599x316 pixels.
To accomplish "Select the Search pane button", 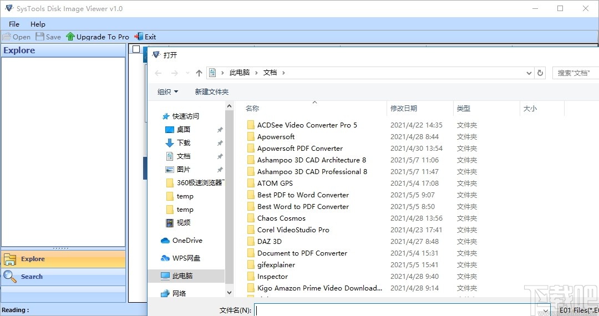I will pyautogui.click(x=63, y=277).
